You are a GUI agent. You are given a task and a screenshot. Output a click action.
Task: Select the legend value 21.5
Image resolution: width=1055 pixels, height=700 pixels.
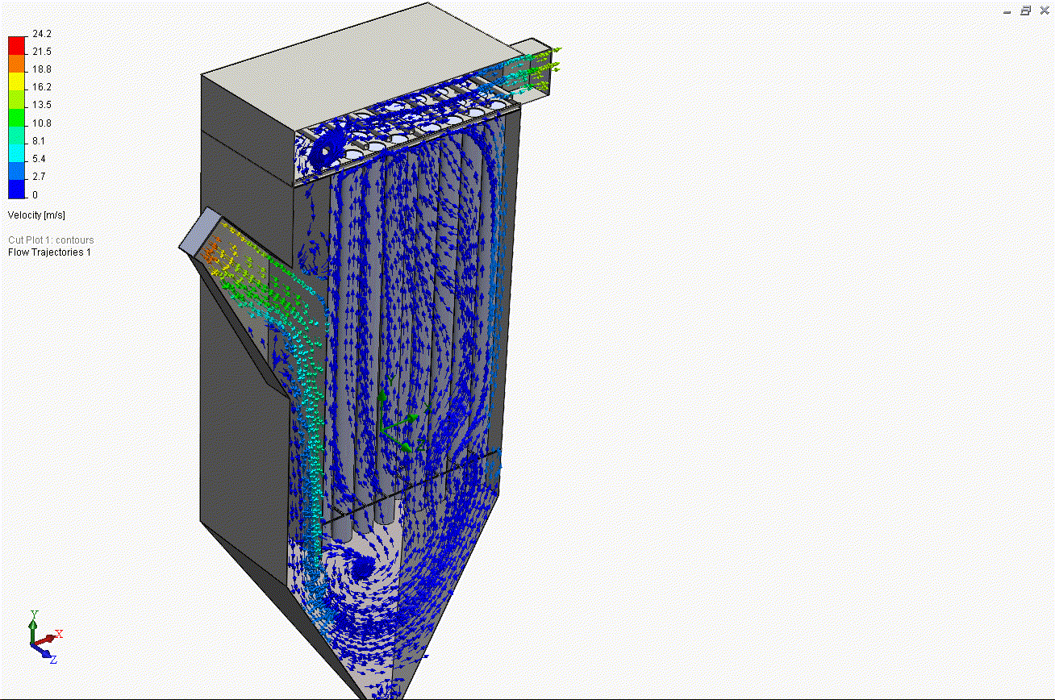[41, 52]
